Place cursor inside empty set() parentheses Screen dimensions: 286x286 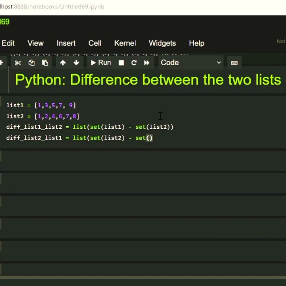click(149, 138)
